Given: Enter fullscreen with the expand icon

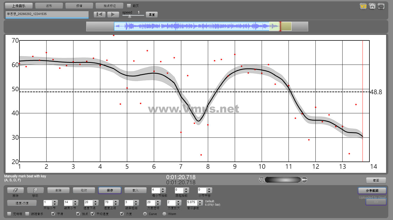Looking at the screenshot, I should 381,6.
